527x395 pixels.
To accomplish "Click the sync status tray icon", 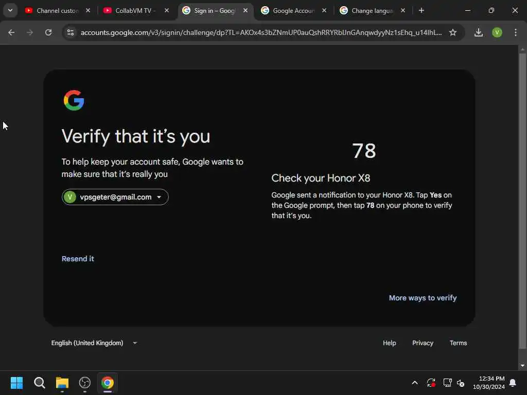I will pos(431,383).
